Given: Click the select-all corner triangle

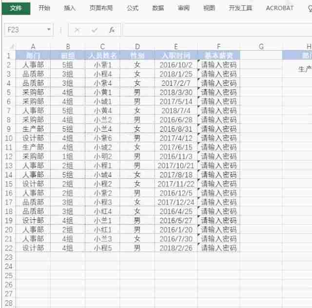Looking at the screenshot, I should (x=12, y=47).
